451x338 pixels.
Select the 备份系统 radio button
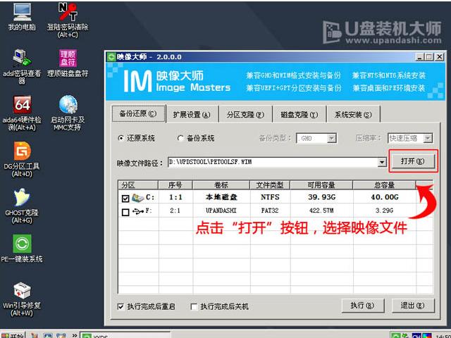click(x=180, y=138)
